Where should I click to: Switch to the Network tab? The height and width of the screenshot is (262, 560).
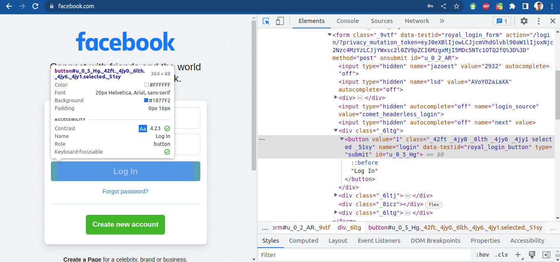(417, 21)
